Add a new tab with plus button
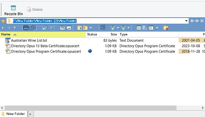The image size is (205, 117). pos(30,114)
